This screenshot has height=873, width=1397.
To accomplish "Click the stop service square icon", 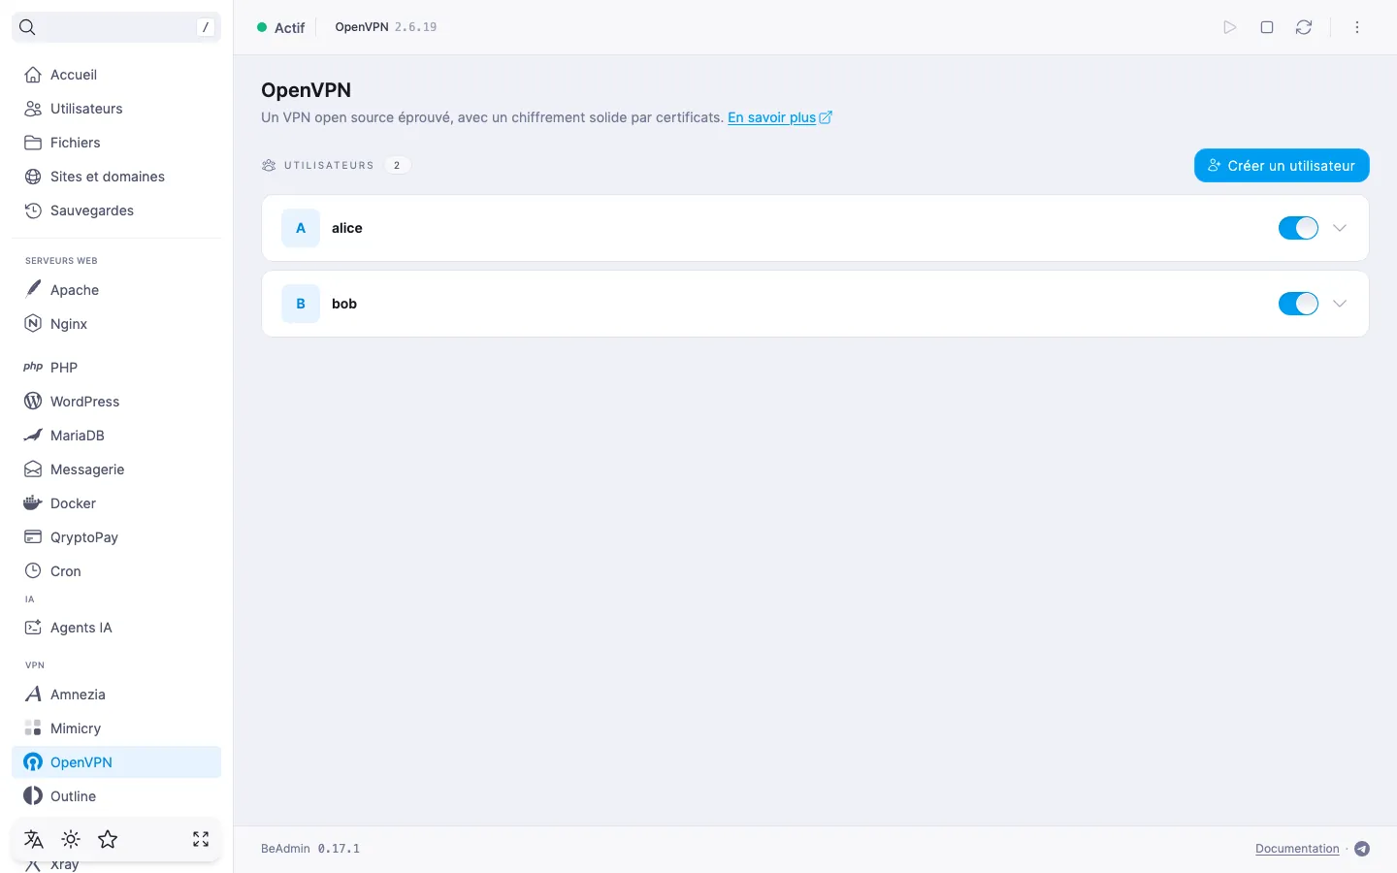I will [x=1267, y=27].
